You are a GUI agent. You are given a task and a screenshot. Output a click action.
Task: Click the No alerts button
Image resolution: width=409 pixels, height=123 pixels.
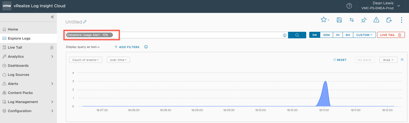coord(365,60)
